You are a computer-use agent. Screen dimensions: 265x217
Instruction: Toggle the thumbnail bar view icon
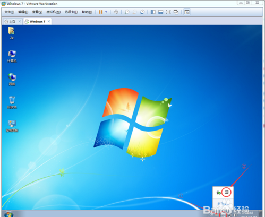pos(160,12)
